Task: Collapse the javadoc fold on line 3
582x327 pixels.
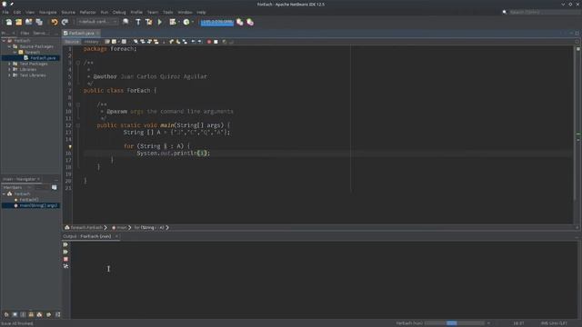Action: [78, 63]
